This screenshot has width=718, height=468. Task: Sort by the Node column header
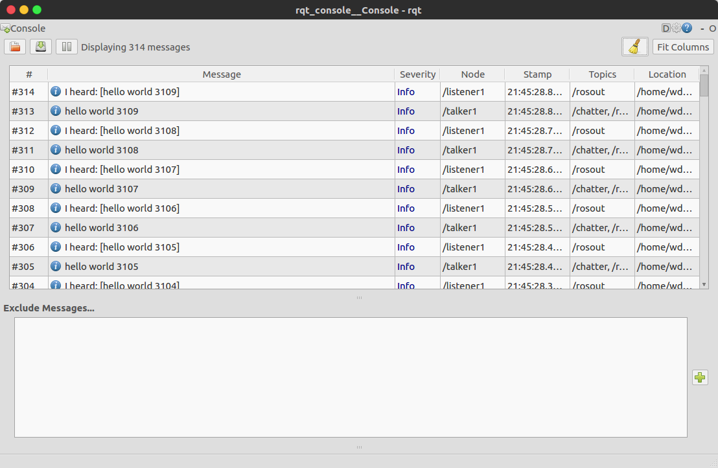point(472,74)
